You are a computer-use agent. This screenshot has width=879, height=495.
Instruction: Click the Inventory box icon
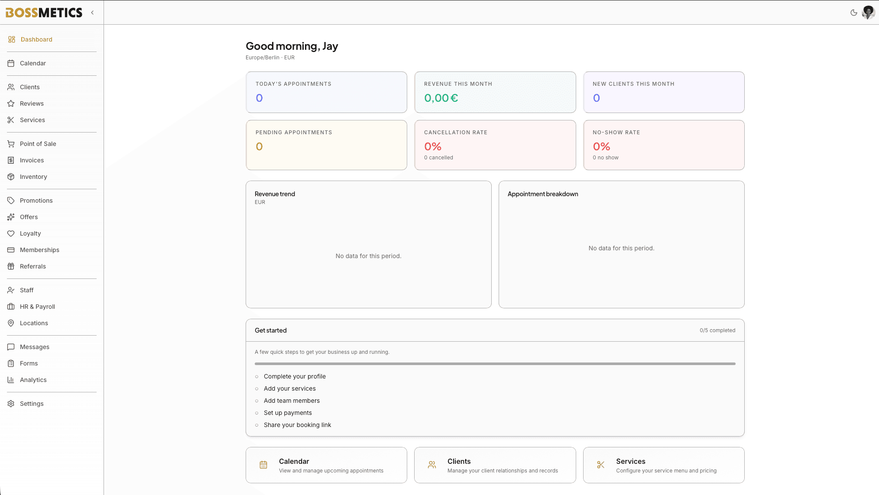click(x=11, y=177)
